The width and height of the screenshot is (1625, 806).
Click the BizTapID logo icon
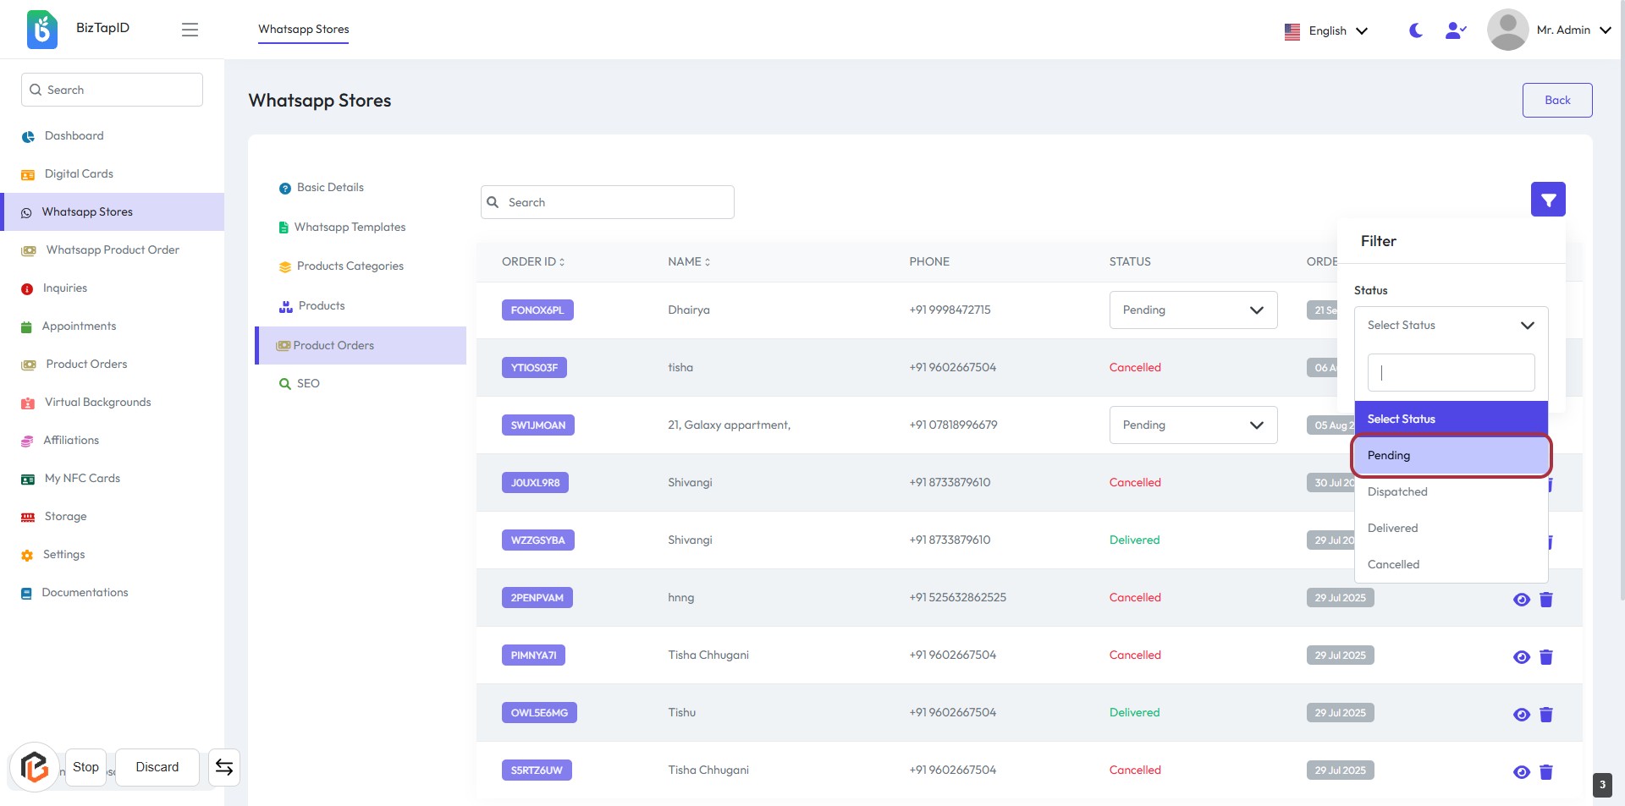pyautogui.click(x=41, y=30)
